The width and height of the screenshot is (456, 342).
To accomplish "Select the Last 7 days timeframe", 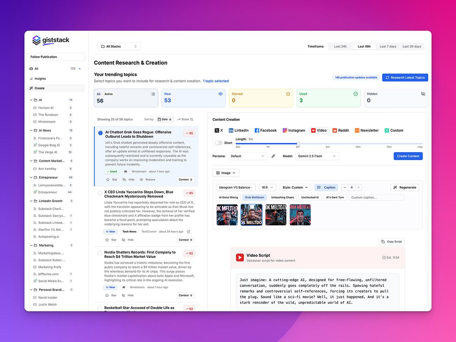I will pos(388,46).
